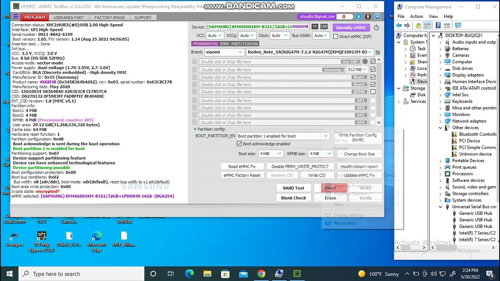The height and width of the screenshot is (281, 500).
Task: Uncheck Boot acknowledge enabled
Action: [x=239, y=144]
